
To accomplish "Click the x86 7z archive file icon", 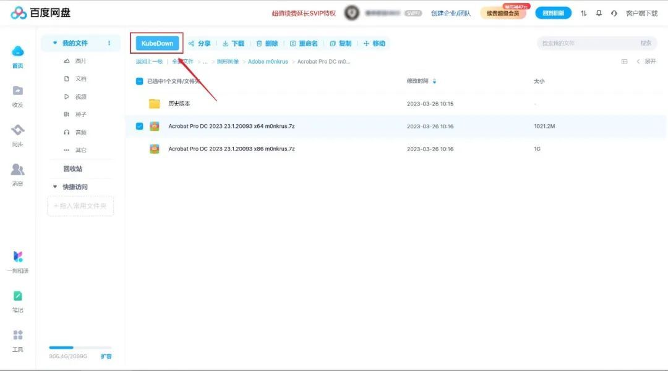I will (x=154, y=149).
